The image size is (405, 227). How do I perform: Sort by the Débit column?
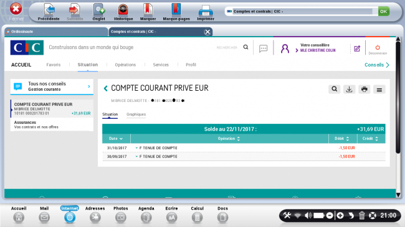[342, 139]
